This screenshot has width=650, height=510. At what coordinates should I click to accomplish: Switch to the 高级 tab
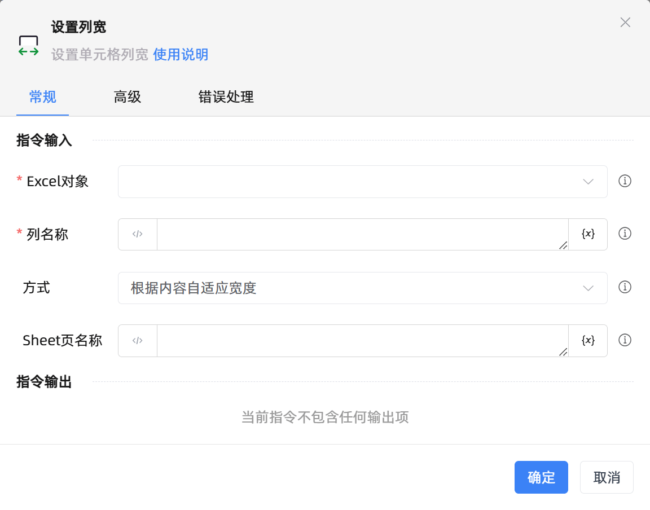(x=128, y=97)
